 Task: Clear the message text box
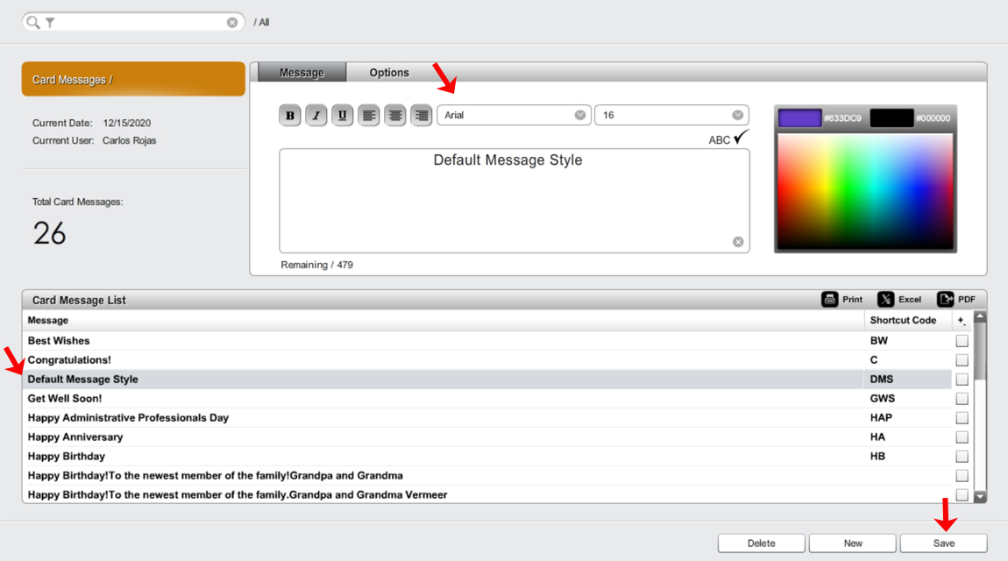pos(738,242)
